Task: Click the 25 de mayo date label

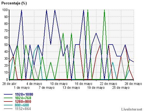Action: (x=121, y=88)
